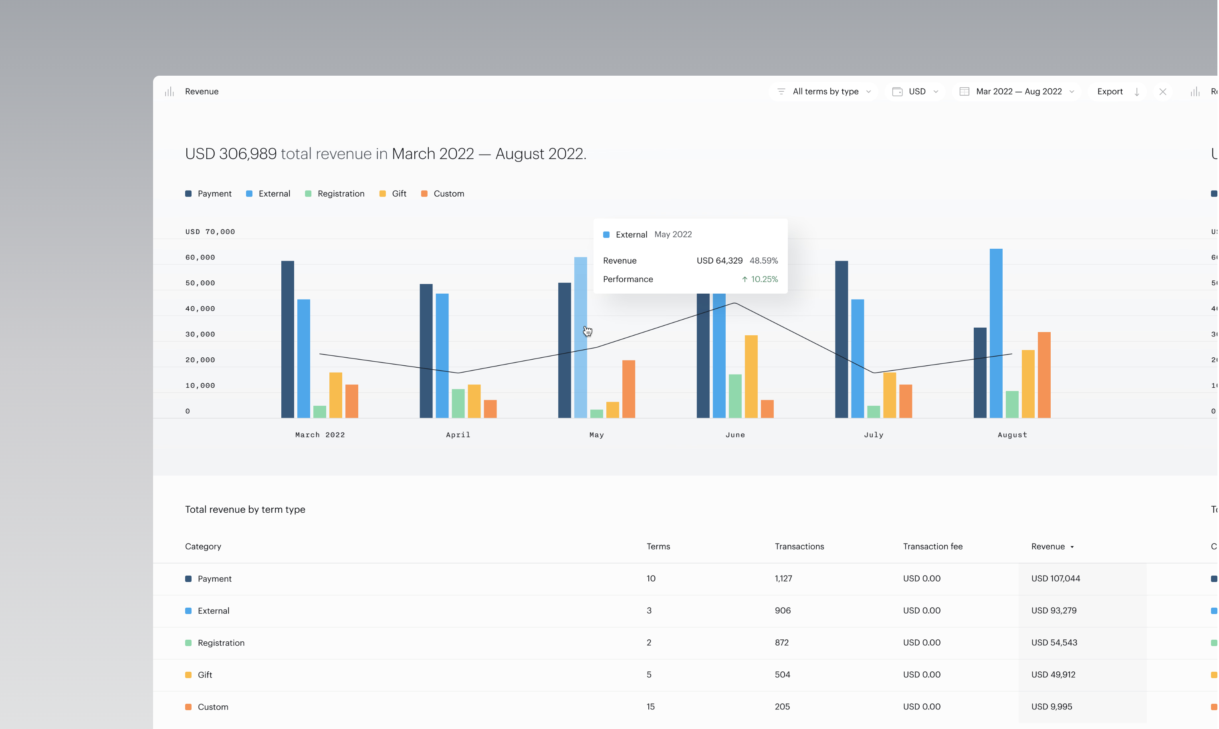Click the bar chart icon of the adjacent panel
Viewport: 1219px width, 729px height.
coord(1196,92)
